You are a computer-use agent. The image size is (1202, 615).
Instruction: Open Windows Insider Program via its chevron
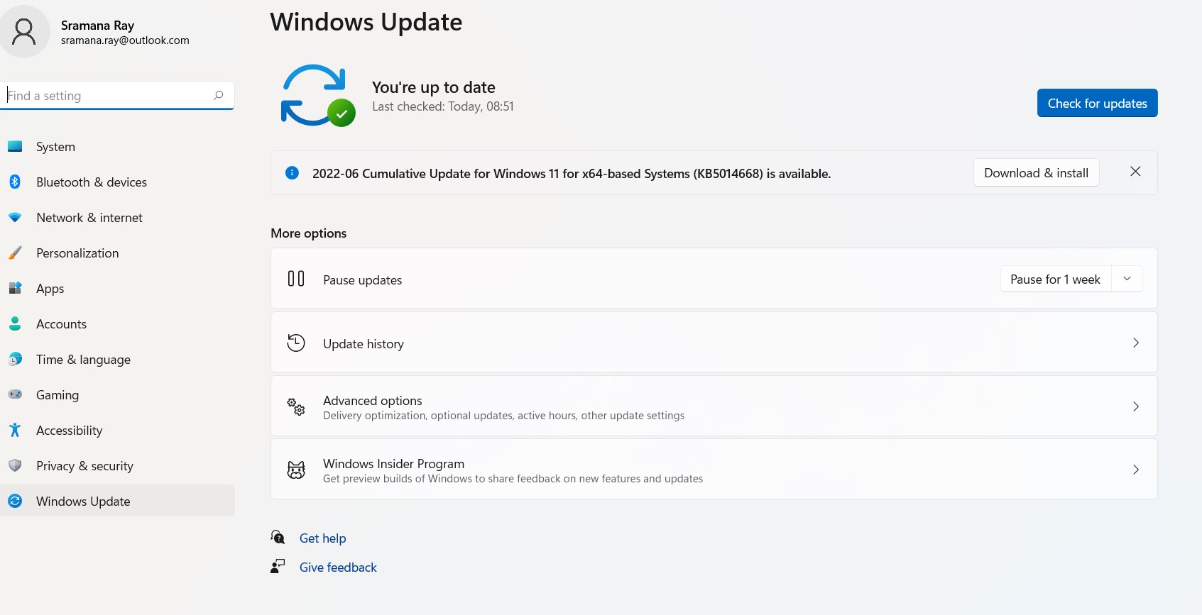[1136, 470]
